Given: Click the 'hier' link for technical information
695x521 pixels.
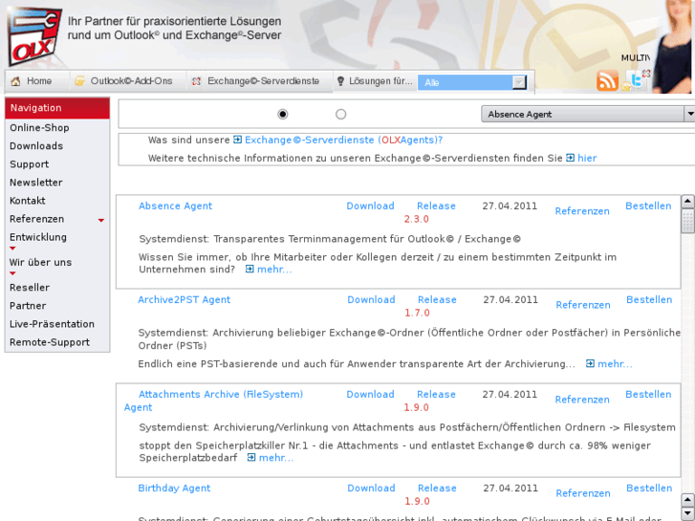Looking at the screenshot, I should point(587,158).
